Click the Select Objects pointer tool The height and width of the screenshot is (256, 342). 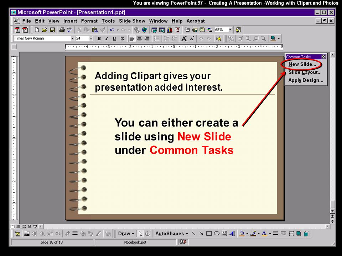[x=140, y=234]
